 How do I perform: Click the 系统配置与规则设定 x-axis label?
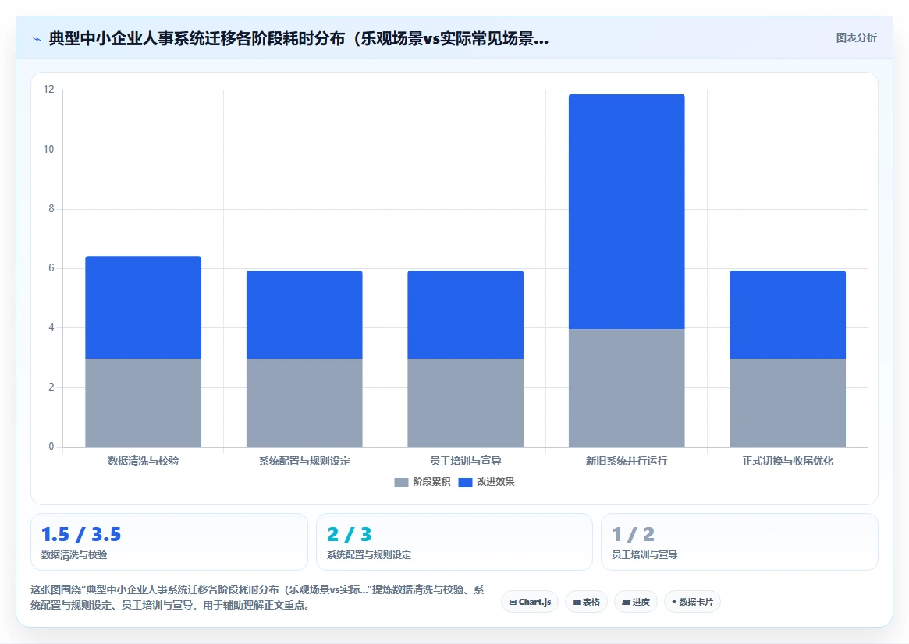coord(304,461)
